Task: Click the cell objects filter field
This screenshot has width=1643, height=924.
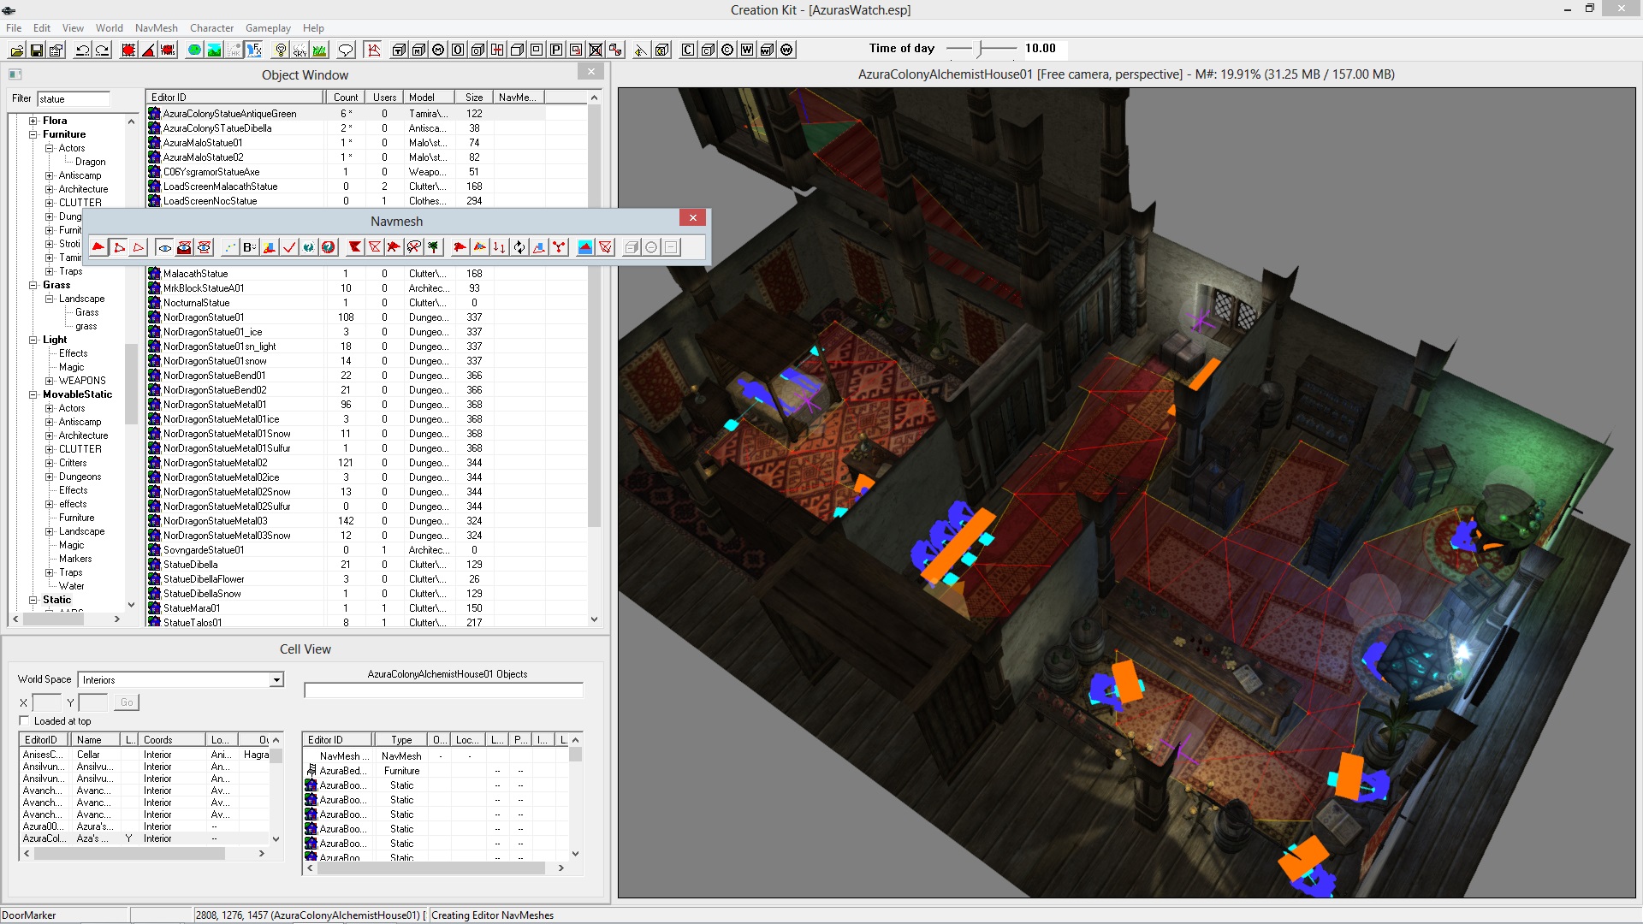Action: (443, 690)
